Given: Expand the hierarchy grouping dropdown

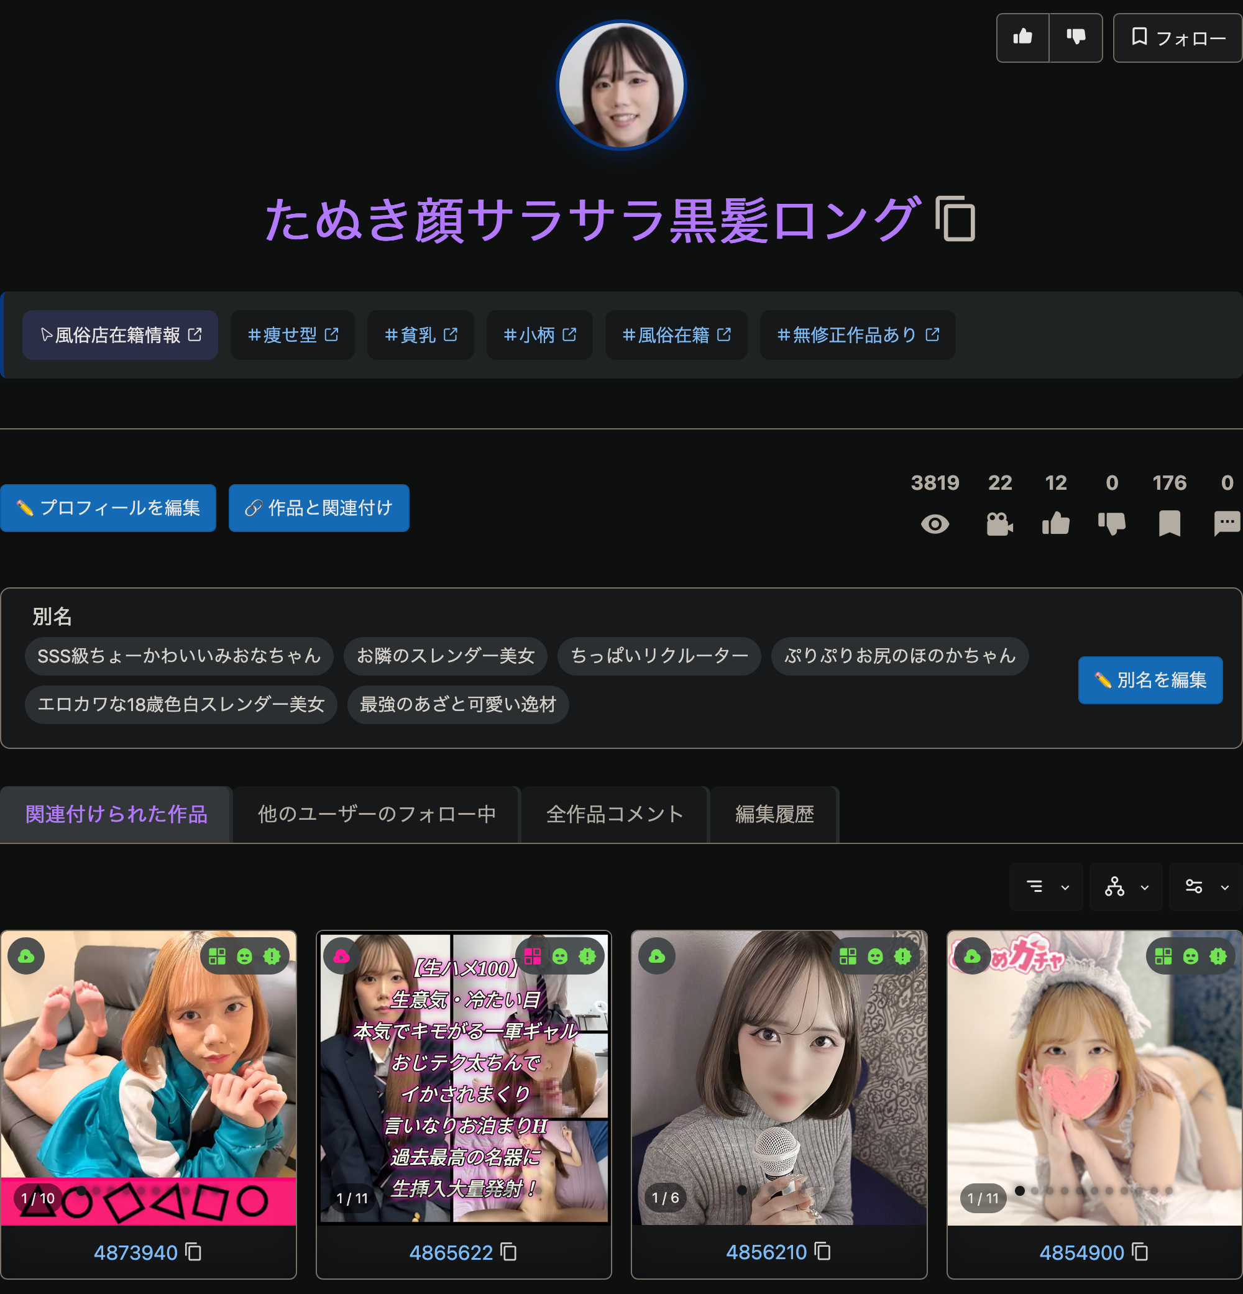Looking at the screenshot, I should (x=1126, y=887).
